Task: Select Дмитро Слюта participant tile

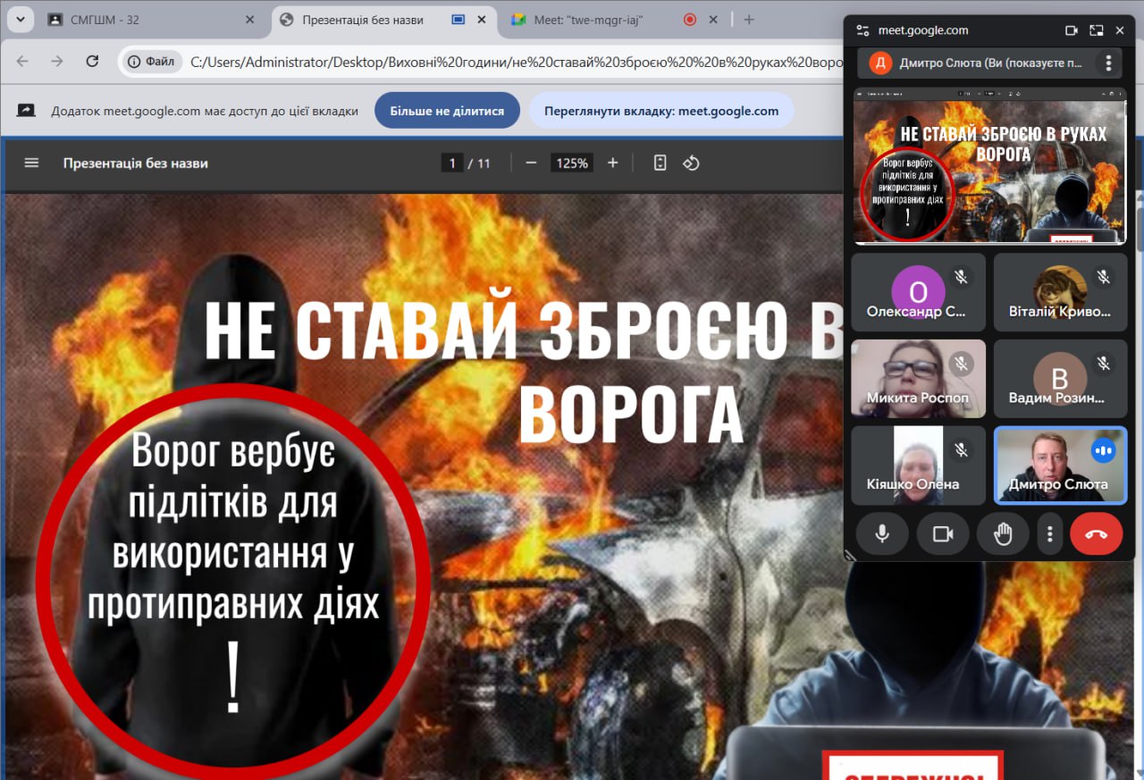Action: pyautogui.click(x=1060, y=465)
